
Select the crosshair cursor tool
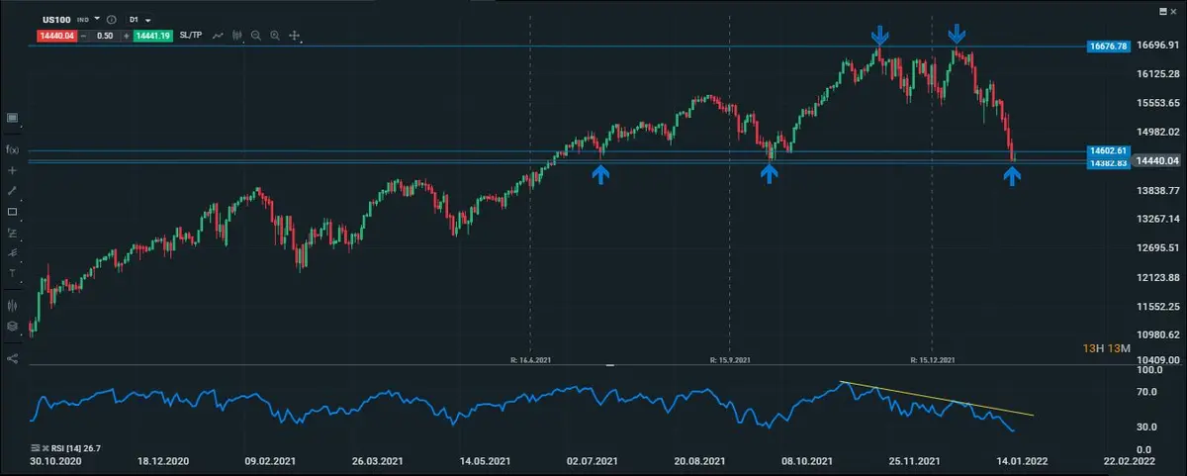click(13, 170)
